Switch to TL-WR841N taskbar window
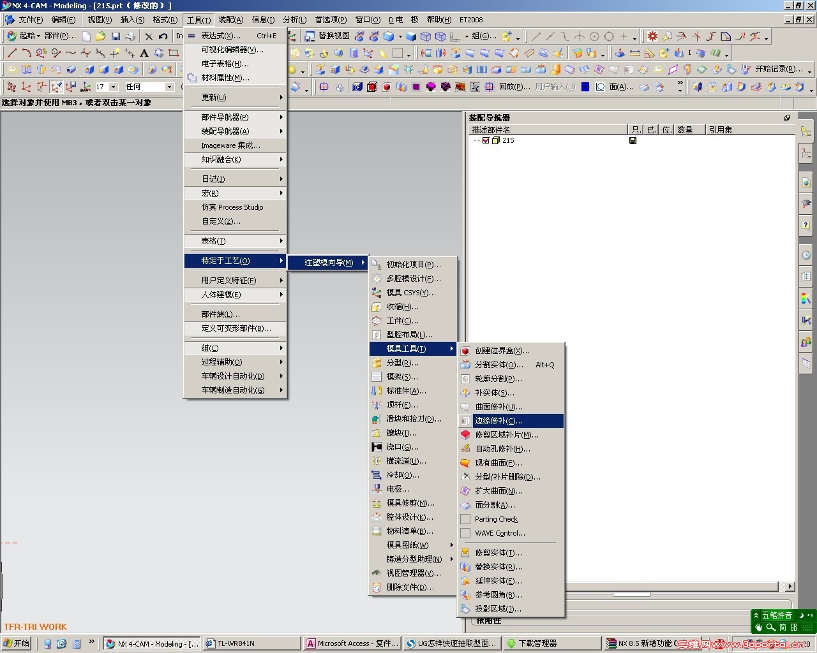 click(x=251, y=643)
